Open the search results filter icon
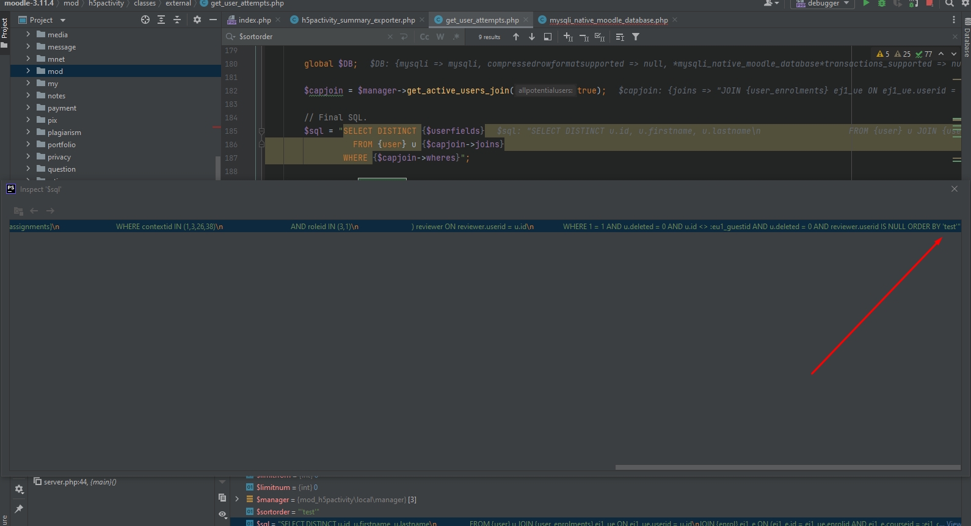Image resolution: width=971 pixels, height=526 pixels. point(636,37)
